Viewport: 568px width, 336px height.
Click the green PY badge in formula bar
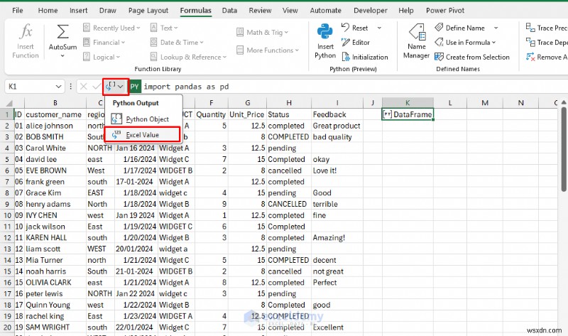pos(135,87)
